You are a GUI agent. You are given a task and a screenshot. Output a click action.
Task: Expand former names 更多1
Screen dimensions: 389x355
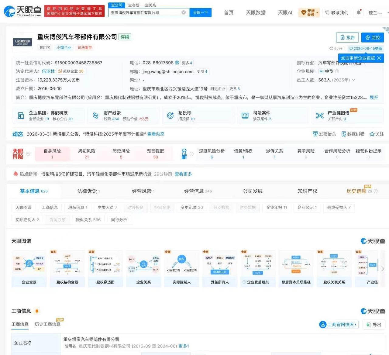point(184,346)
